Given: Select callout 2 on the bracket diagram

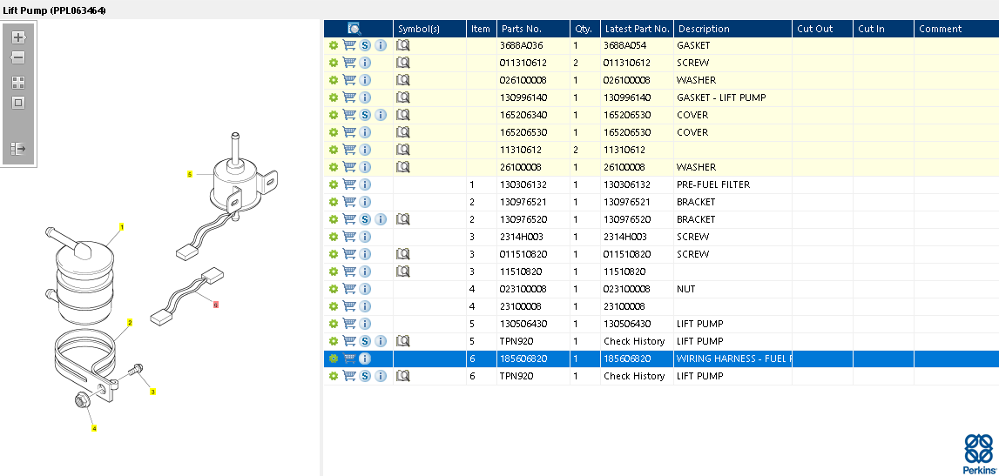Looking at the screenshot, I should [129, 323].
